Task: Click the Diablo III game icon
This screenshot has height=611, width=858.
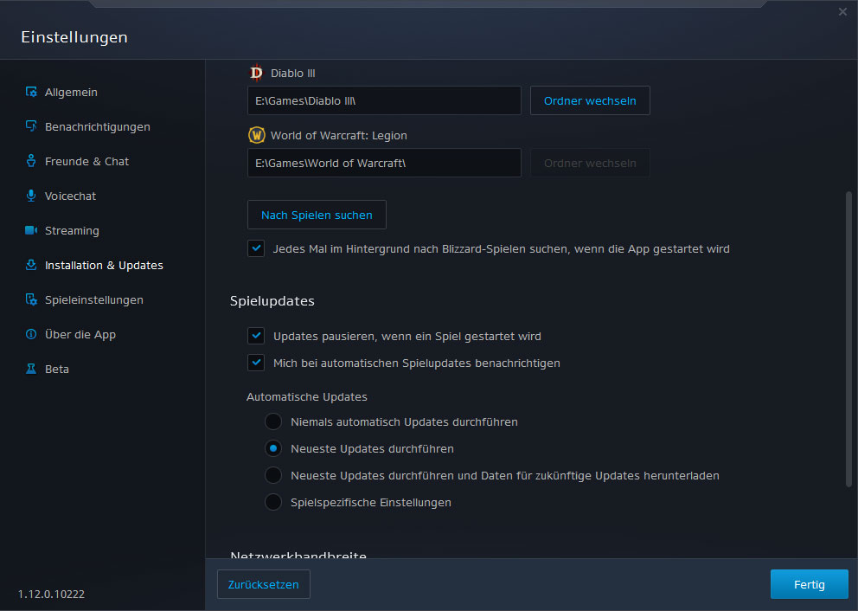Action: pyautogui.click(x=256, y=73)
